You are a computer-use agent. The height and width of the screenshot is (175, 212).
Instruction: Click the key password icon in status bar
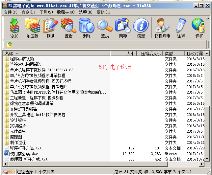point(12,172)
